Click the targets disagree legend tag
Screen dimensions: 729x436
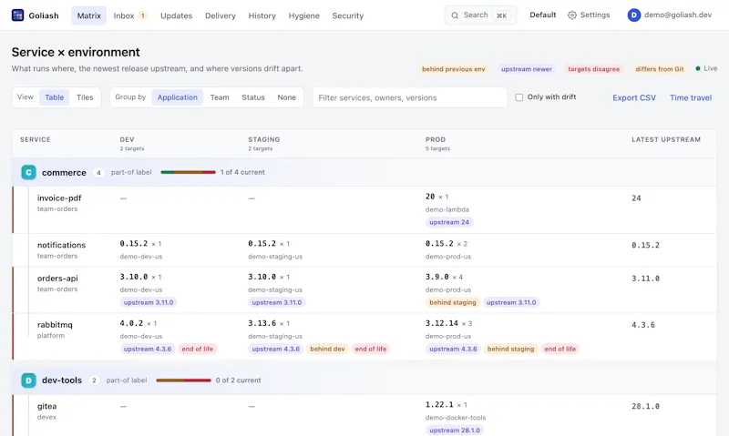[x=594, y=69]
